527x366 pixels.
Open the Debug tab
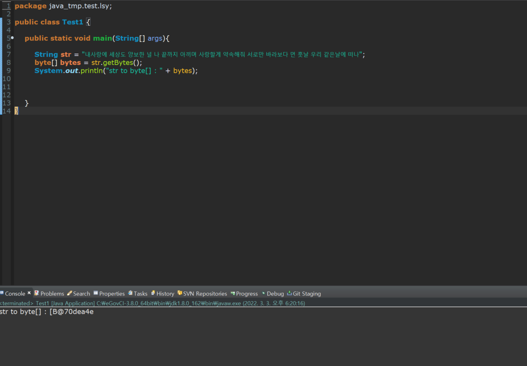tap(272, 293)
